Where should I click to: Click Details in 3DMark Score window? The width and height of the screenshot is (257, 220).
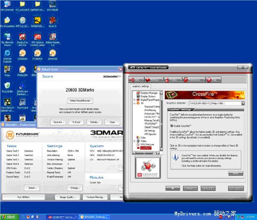point(94,122)
